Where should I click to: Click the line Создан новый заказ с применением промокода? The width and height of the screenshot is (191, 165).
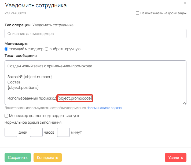click(x=50, y=66)
